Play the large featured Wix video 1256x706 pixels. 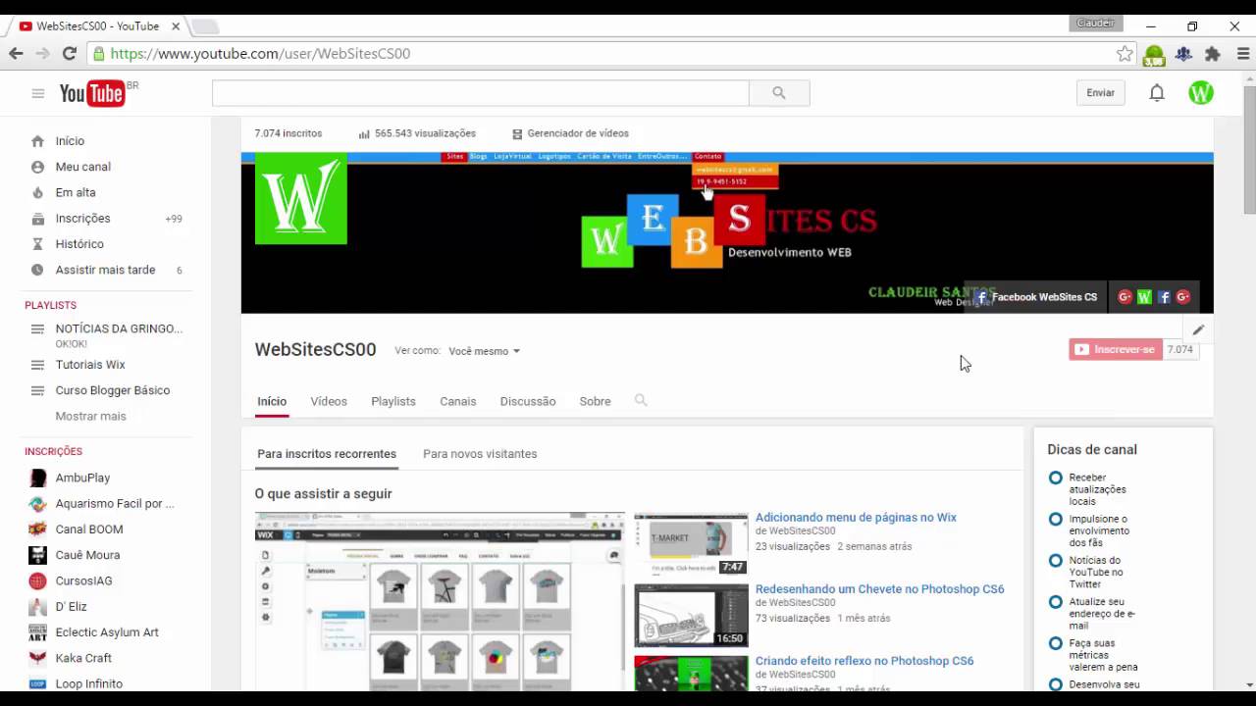440,601
